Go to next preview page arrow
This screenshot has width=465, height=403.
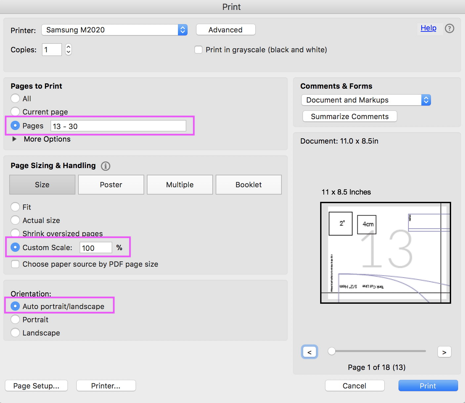pyautogui.click(x=444, y=352)
